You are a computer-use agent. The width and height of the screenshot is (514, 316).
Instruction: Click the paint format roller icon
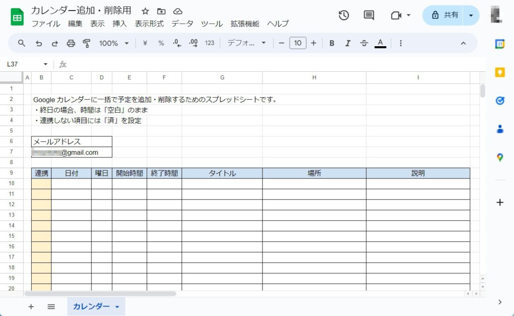(x=86, y=43)
